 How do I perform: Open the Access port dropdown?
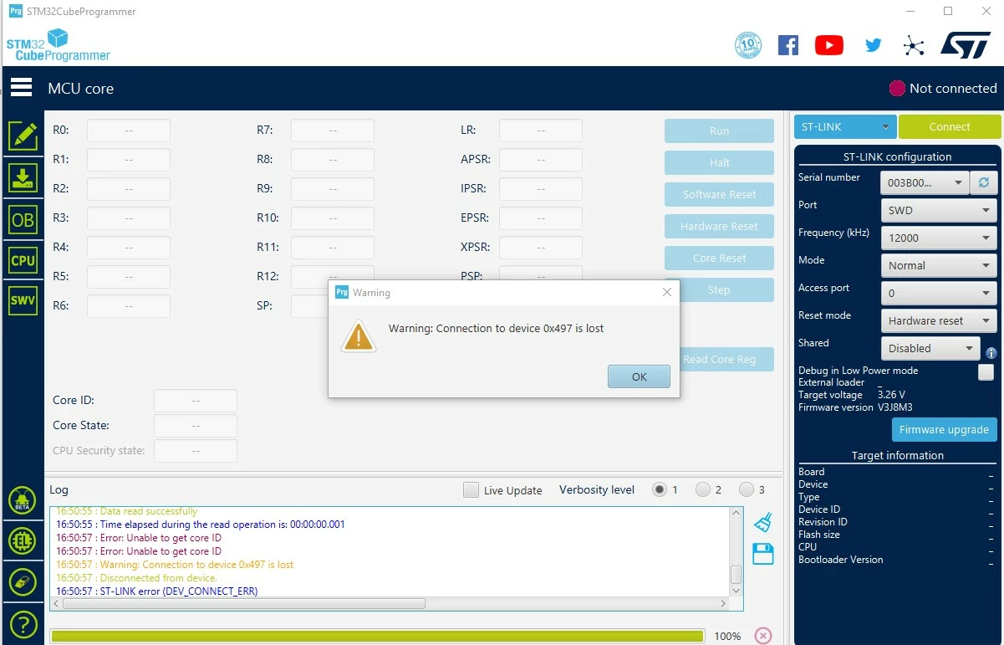click(x=939, y=293)
